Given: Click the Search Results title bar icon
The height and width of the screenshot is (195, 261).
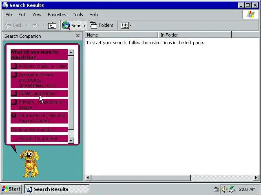Looking at the screenshot, I should (5, 5).
